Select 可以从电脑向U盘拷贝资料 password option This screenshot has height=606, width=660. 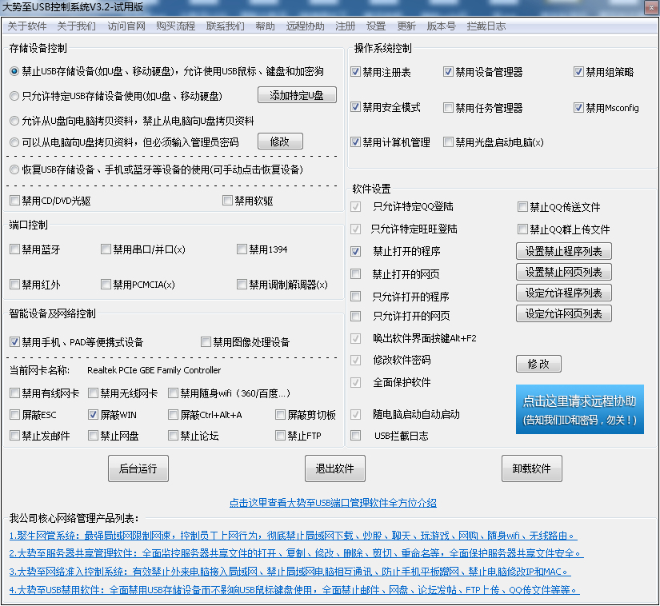pyautogui.click(x=14, y=142)
